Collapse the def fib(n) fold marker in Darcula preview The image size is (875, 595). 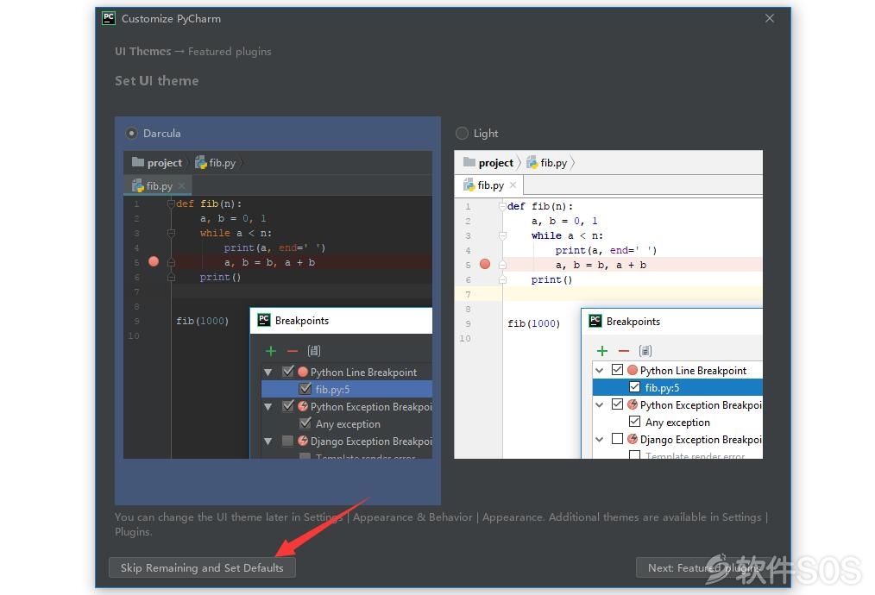point(171,204)
